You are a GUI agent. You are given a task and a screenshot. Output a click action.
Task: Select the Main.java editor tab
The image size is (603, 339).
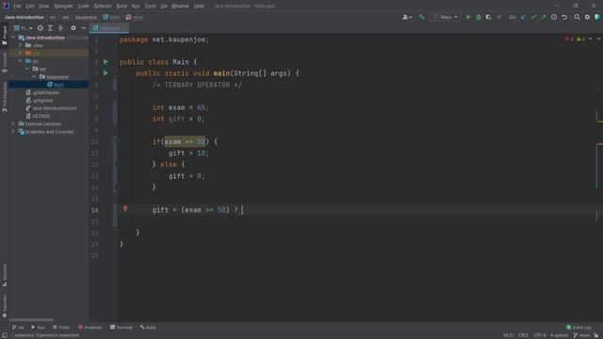[109, 28]
